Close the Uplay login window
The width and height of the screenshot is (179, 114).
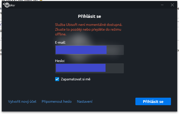172,5
